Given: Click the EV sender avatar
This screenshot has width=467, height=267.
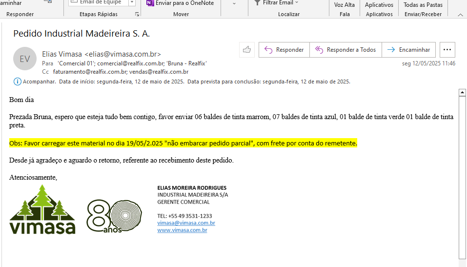Looking at the screenshot, I should point(24,59).
